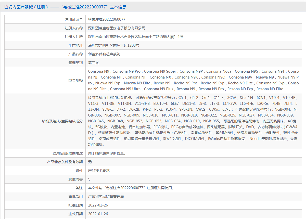Click the 产品名称 label

75,54
